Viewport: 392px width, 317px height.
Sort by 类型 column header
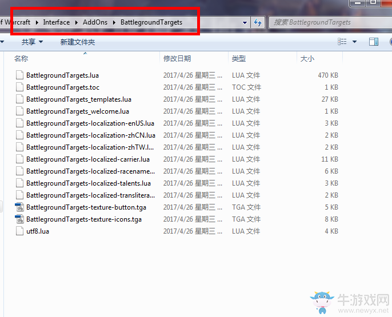pyautogui.click(x=238, y=59)
